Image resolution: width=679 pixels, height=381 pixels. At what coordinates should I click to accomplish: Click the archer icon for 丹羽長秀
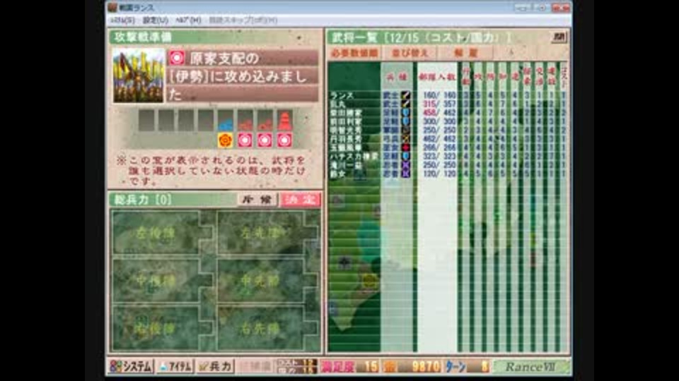pyautogui.click(x=405, y=139)
